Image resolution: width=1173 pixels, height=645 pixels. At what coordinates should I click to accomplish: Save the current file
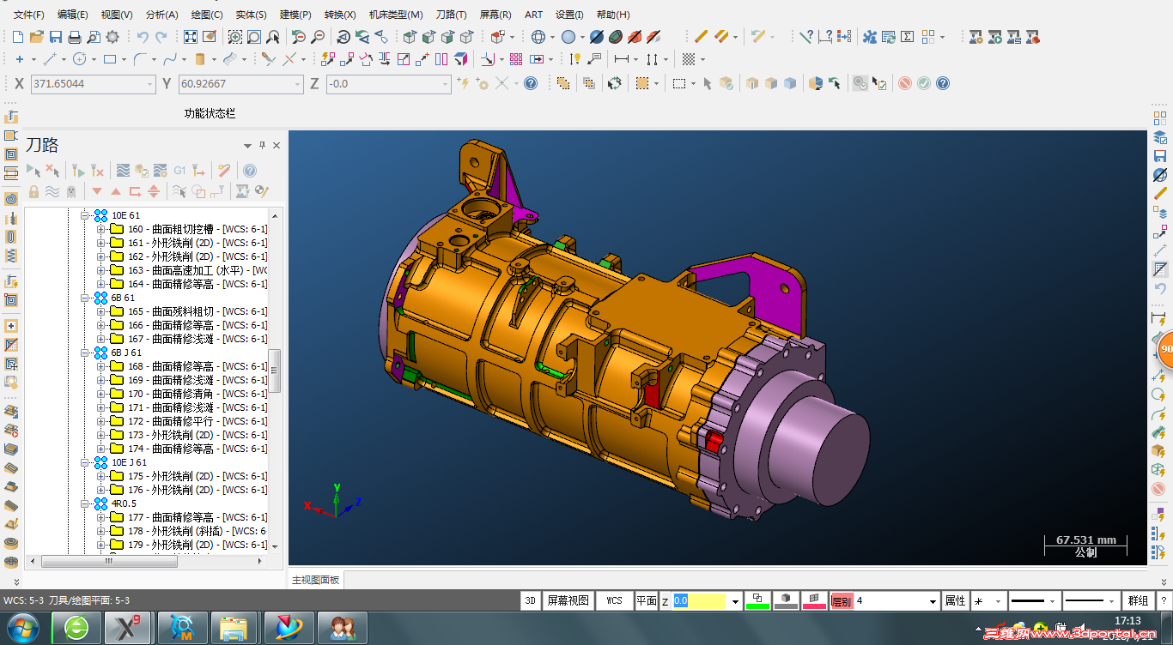pos(56,37)
